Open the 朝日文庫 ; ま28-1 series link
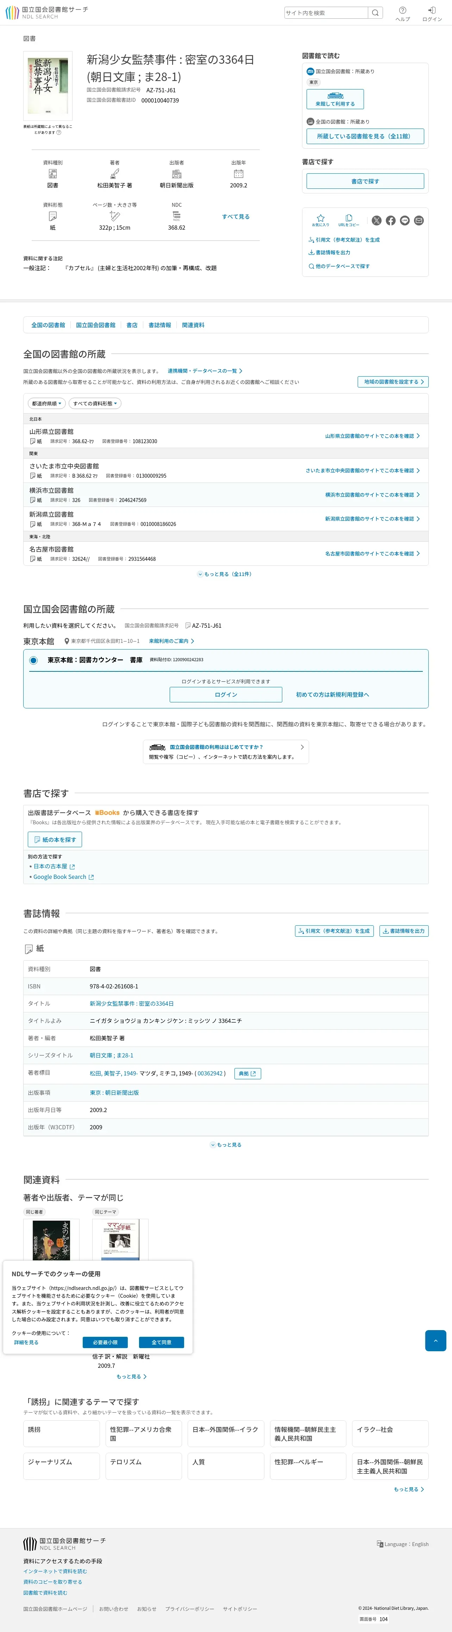 pos(112,1055)
